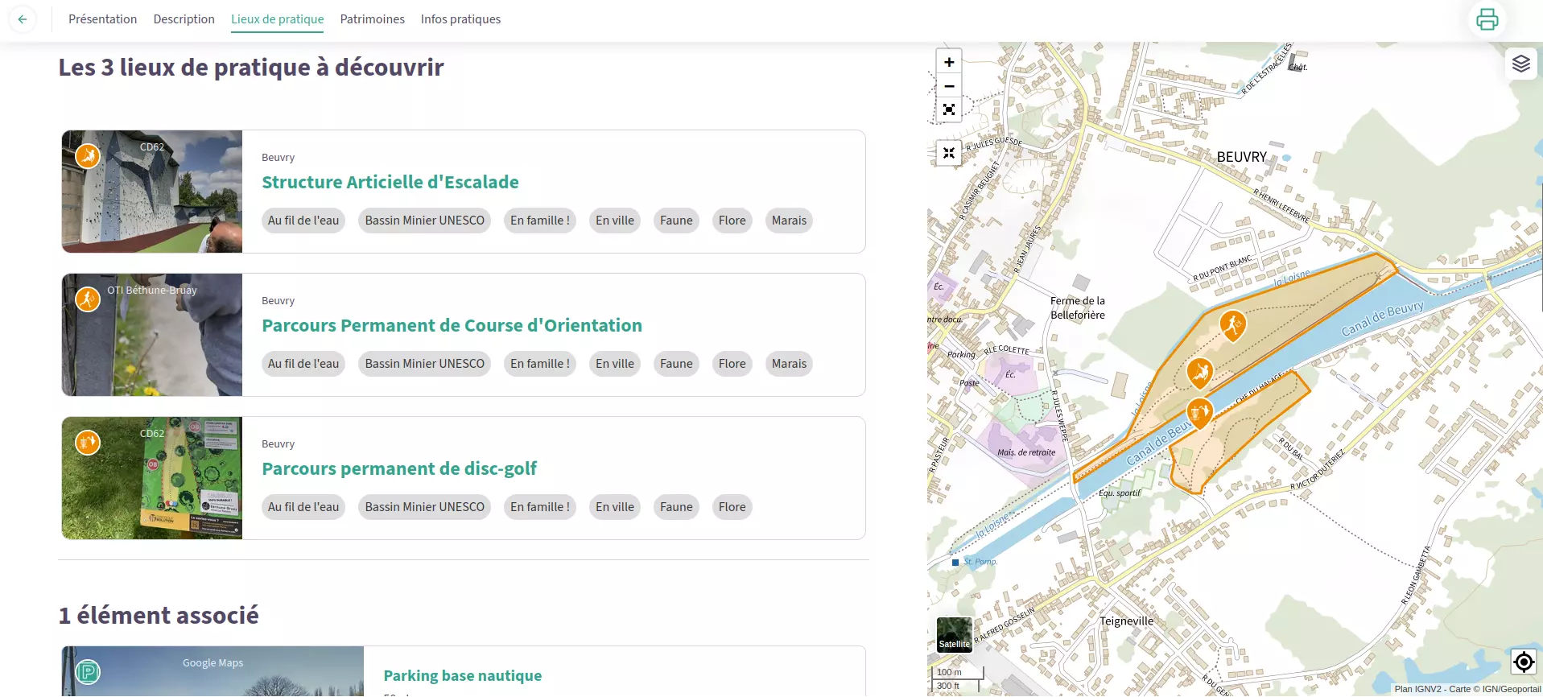Open Structure Articielle d'Escalade link
1543x697 pixels.
390,182
